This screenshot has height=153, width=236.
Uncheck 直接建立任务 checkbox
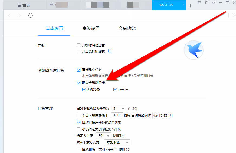pos(78,70)
